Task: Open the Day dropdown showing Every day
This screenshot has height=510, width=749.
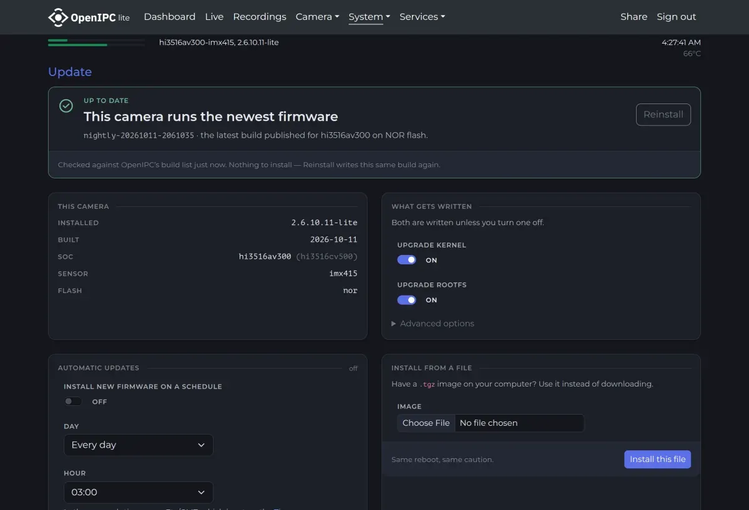Action: (x=139, y=445)
